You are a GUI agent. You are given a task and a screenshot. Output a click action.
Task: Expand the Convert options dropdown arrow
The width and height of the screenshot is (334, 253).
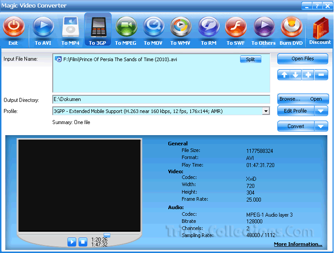pyautogui.click(x=321, y=126)
